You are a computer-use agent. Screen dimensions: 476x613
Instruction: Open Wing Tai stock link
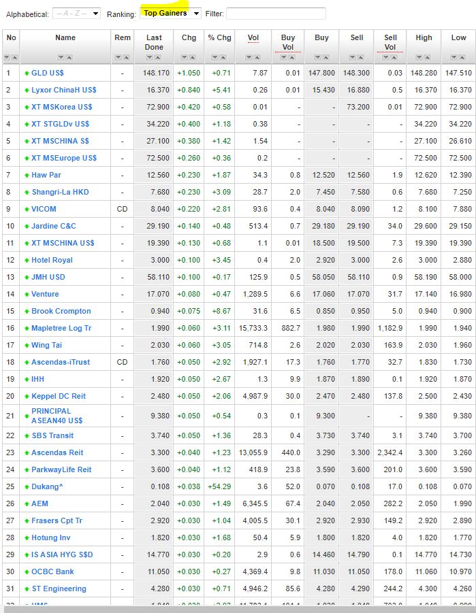[x=46, y=345]
